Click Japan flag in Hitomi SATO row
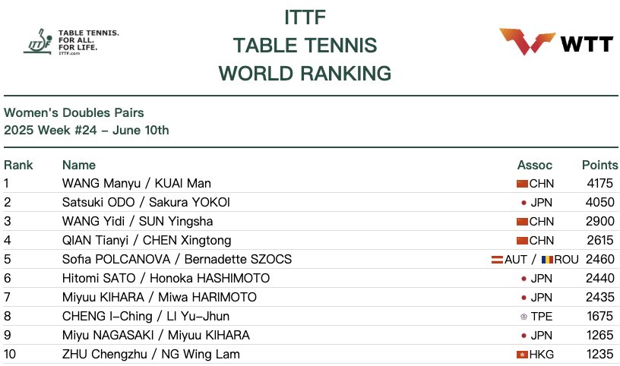The width and height of the screenshot is (620, 366). 524,279
